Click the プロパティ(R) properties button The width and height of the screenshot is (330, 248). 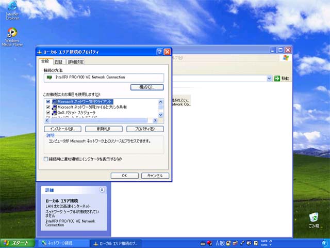point(145,129)
